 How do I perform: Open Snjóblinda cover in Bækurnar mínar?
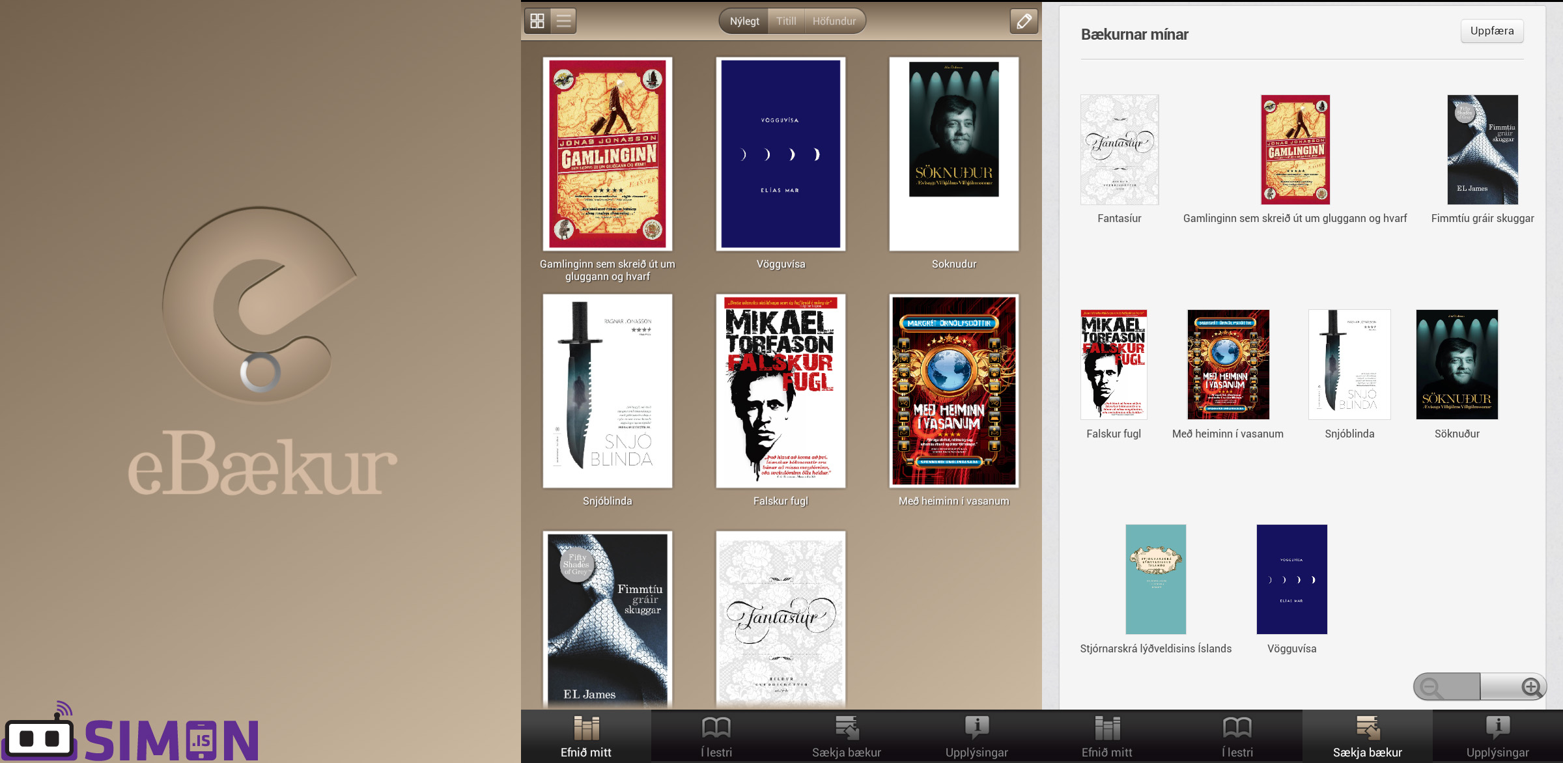click(1349, 365)
